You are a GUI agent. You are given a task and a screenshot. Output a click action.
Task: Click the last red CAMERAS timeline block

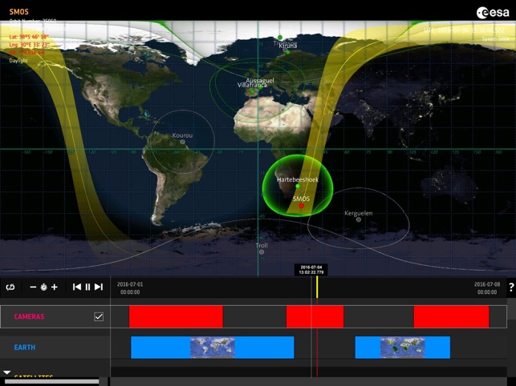pos(452,316)
